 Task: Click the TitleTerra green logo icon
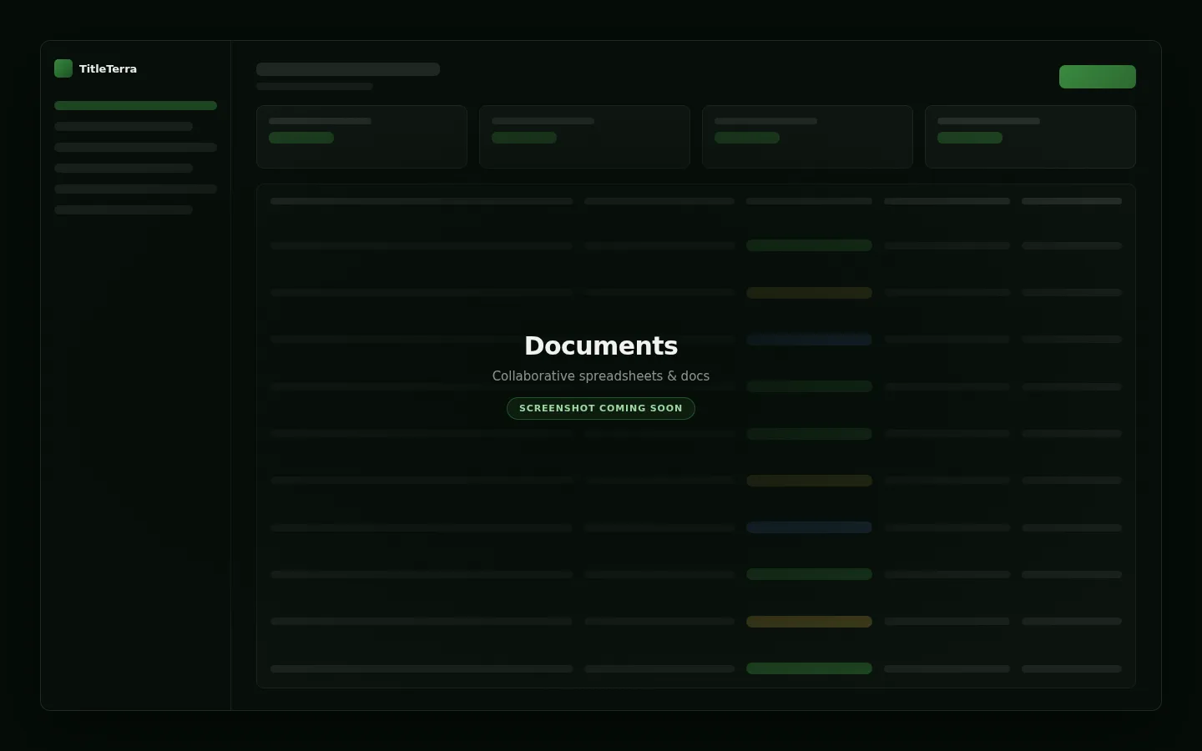[63, 68]
